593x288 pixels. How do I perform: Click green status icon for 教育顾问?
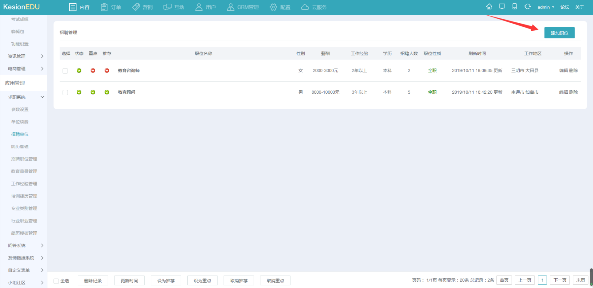point(79,92)
